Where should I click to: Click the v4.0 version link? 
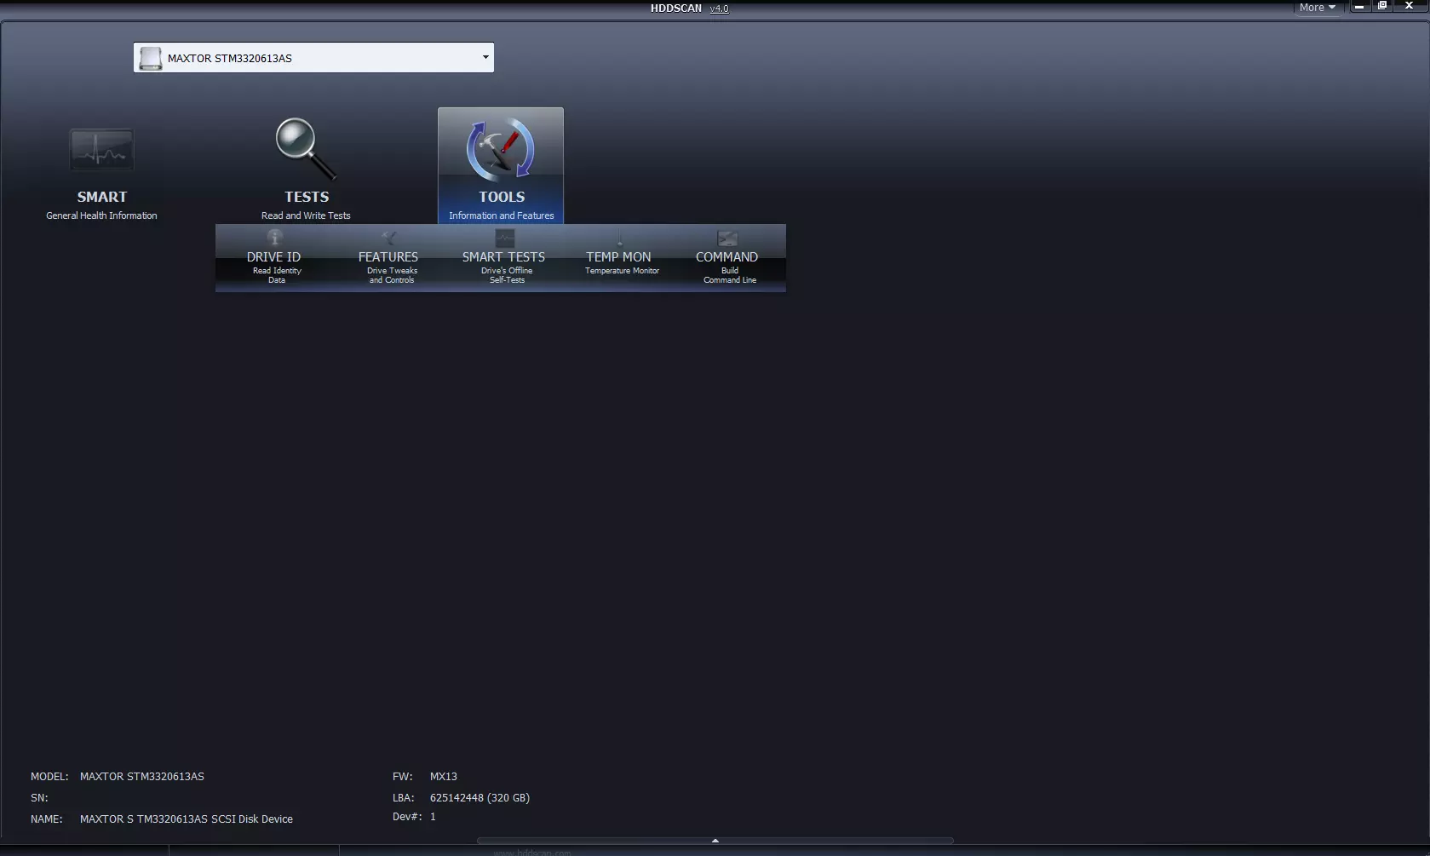720,9
